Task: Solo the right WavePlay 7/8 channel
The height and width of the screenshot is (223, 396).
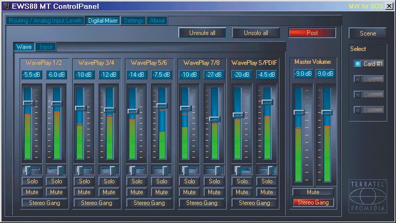Action: click(214, 181)
